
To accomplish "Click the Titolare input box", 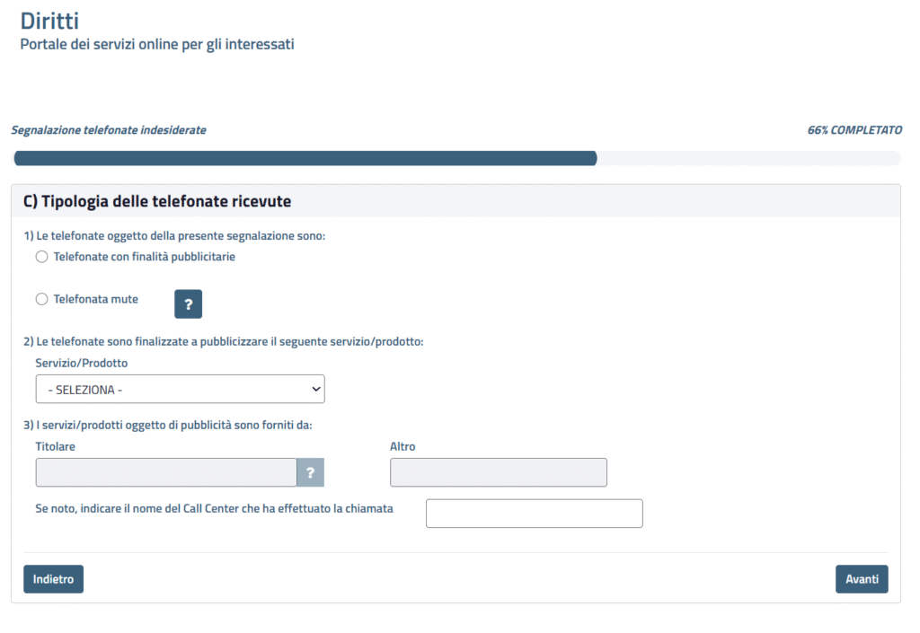I will click(x=165, y=471).
